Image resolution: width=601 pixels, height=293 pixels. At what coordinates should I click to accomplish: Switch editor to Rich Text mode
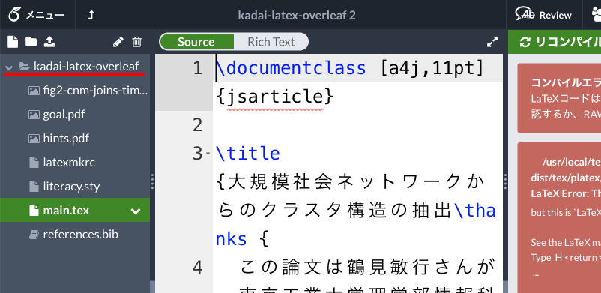(x=271, y=42)
